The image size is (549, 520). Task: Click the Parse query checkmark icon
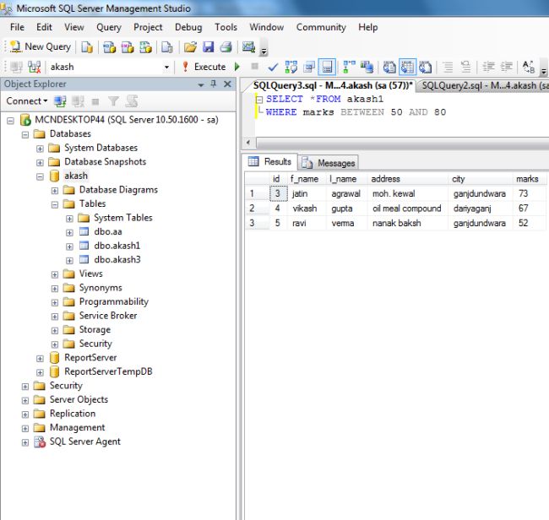(273, 67)
